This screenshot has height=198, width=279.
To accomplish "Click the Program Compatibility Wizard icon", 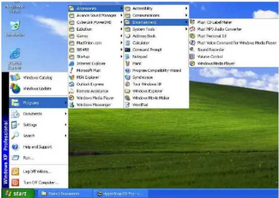I will 128,70.
